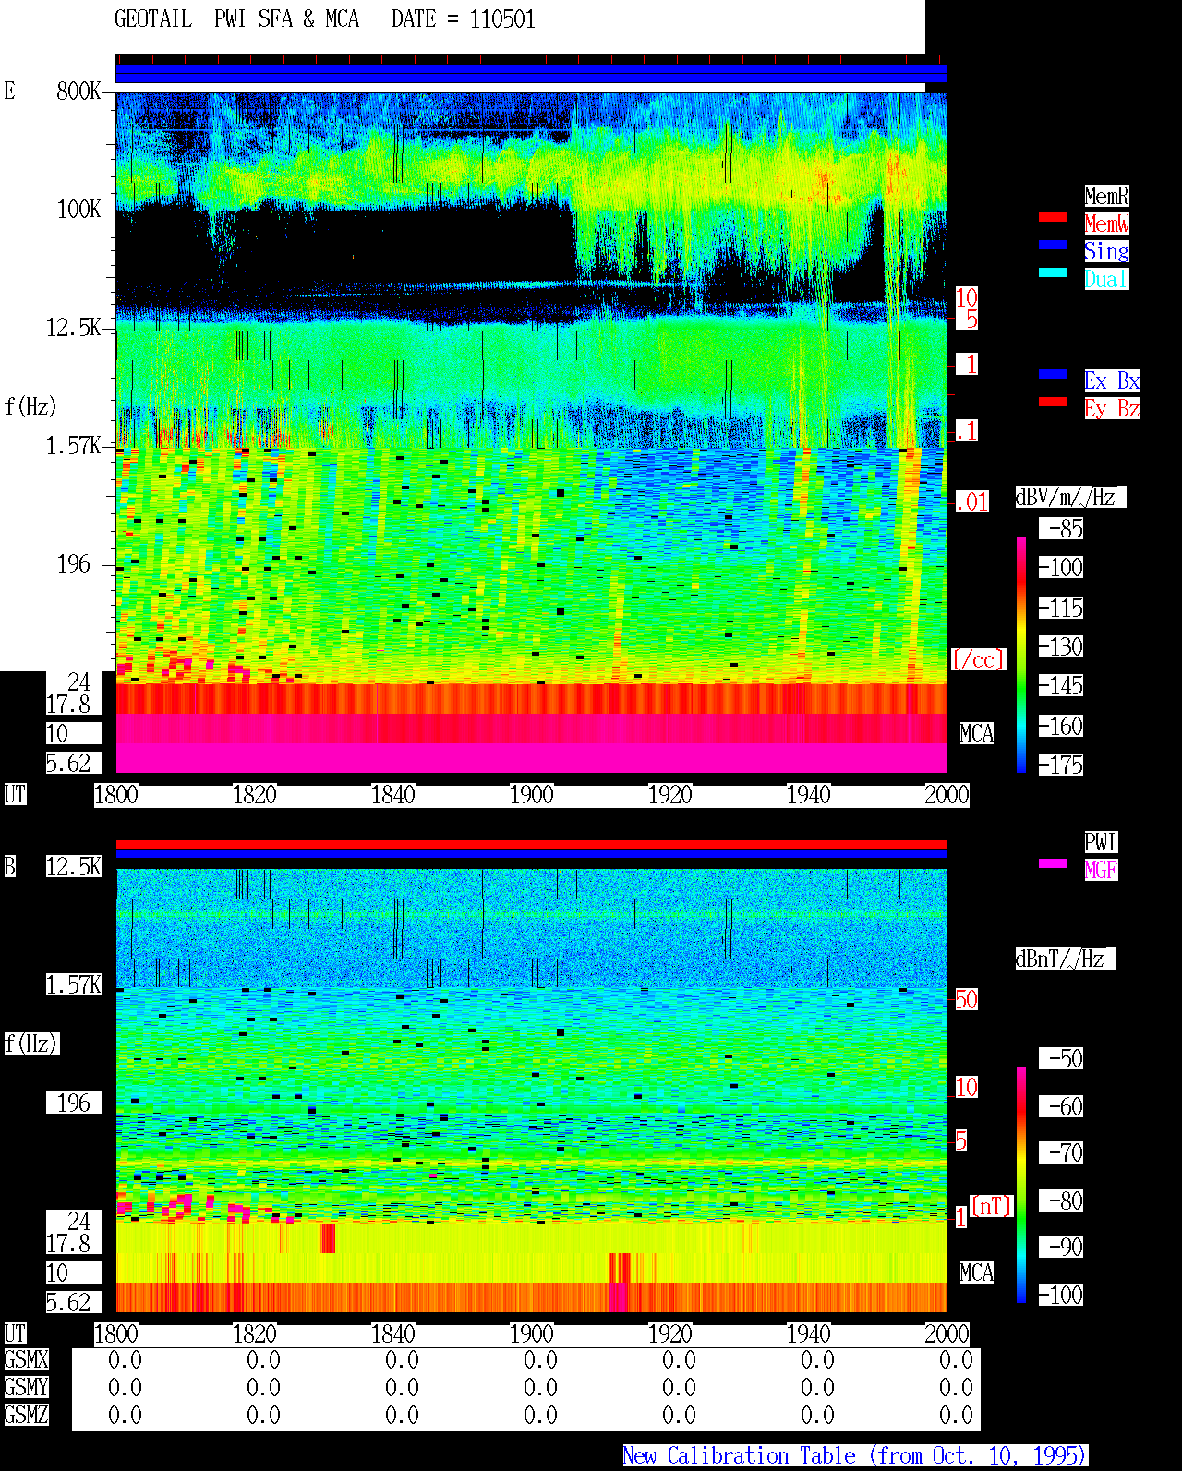Viewport: 1182px width, 1471px height.
Task: Click the red [nT] axis label
Action: [x=992, y=1206]
